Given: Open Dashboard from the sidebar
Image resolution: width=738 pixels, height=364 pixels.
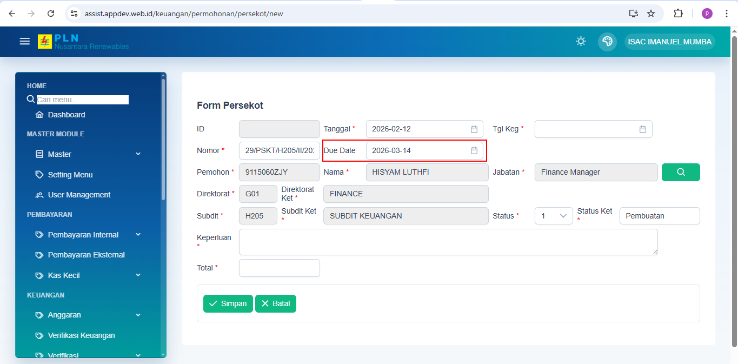Looking at the screenshot, I should (x=66, y=115).
